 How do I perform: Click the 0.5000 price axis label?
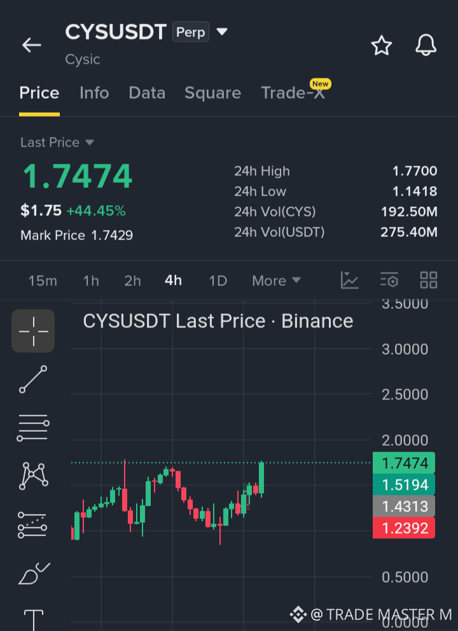pos(405,578)
